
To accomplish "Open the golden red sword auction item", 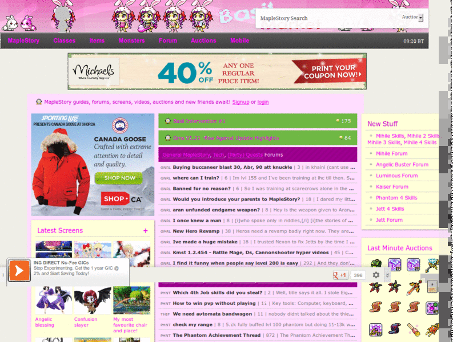I will click(x=414, y=287).
